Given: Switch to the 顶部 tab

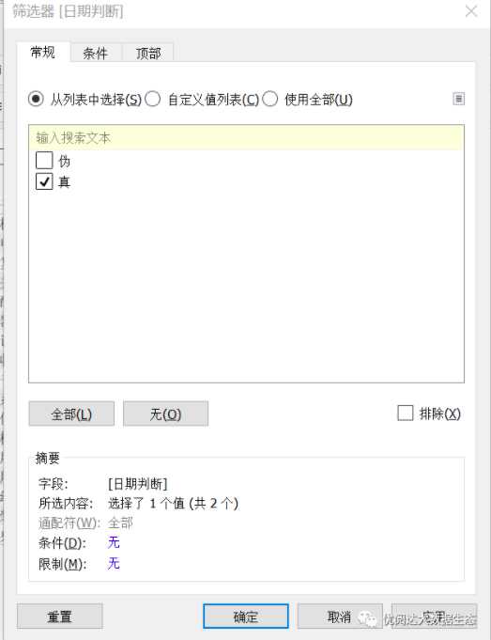Looking at the screenshot, I should point(148,53).
